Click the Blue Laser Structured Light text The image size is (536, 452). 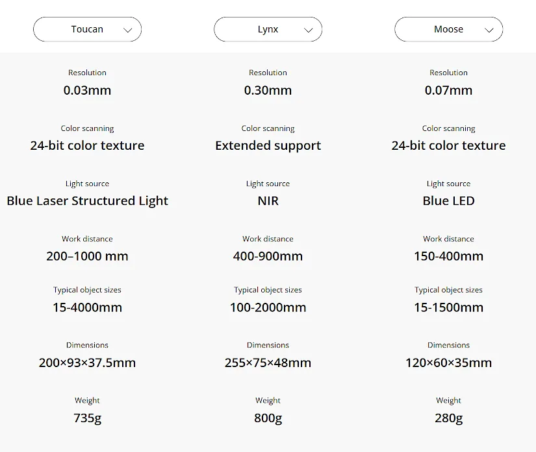[x=87, y=200]
